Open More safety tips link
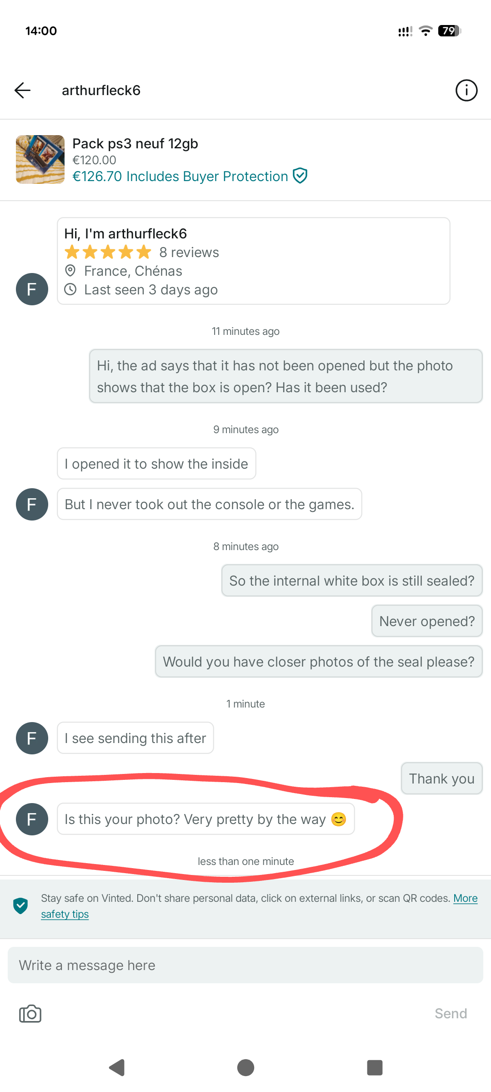This screenshot has height=1092, width=491. point(259,906)
